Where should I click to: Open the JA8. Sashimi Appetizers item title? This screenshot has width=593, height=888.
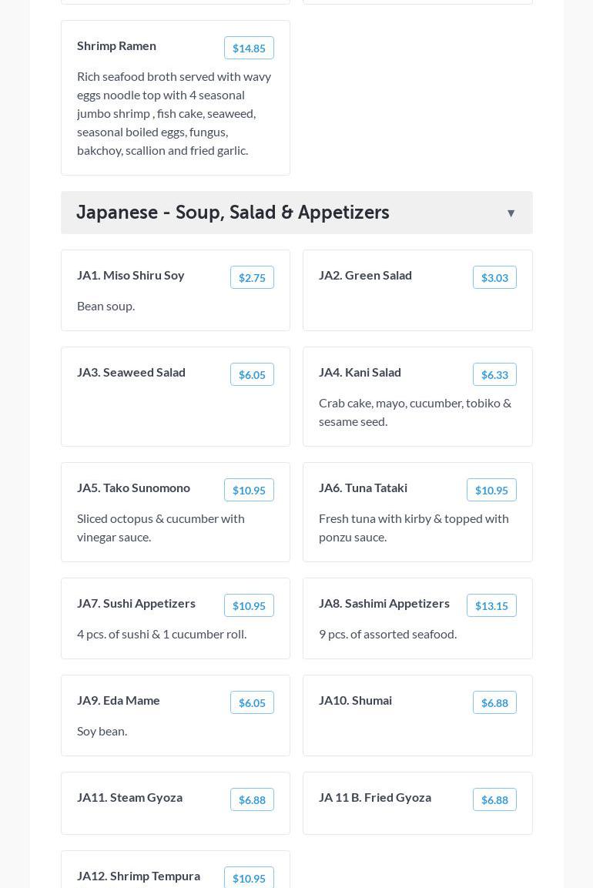click(384, 603)
